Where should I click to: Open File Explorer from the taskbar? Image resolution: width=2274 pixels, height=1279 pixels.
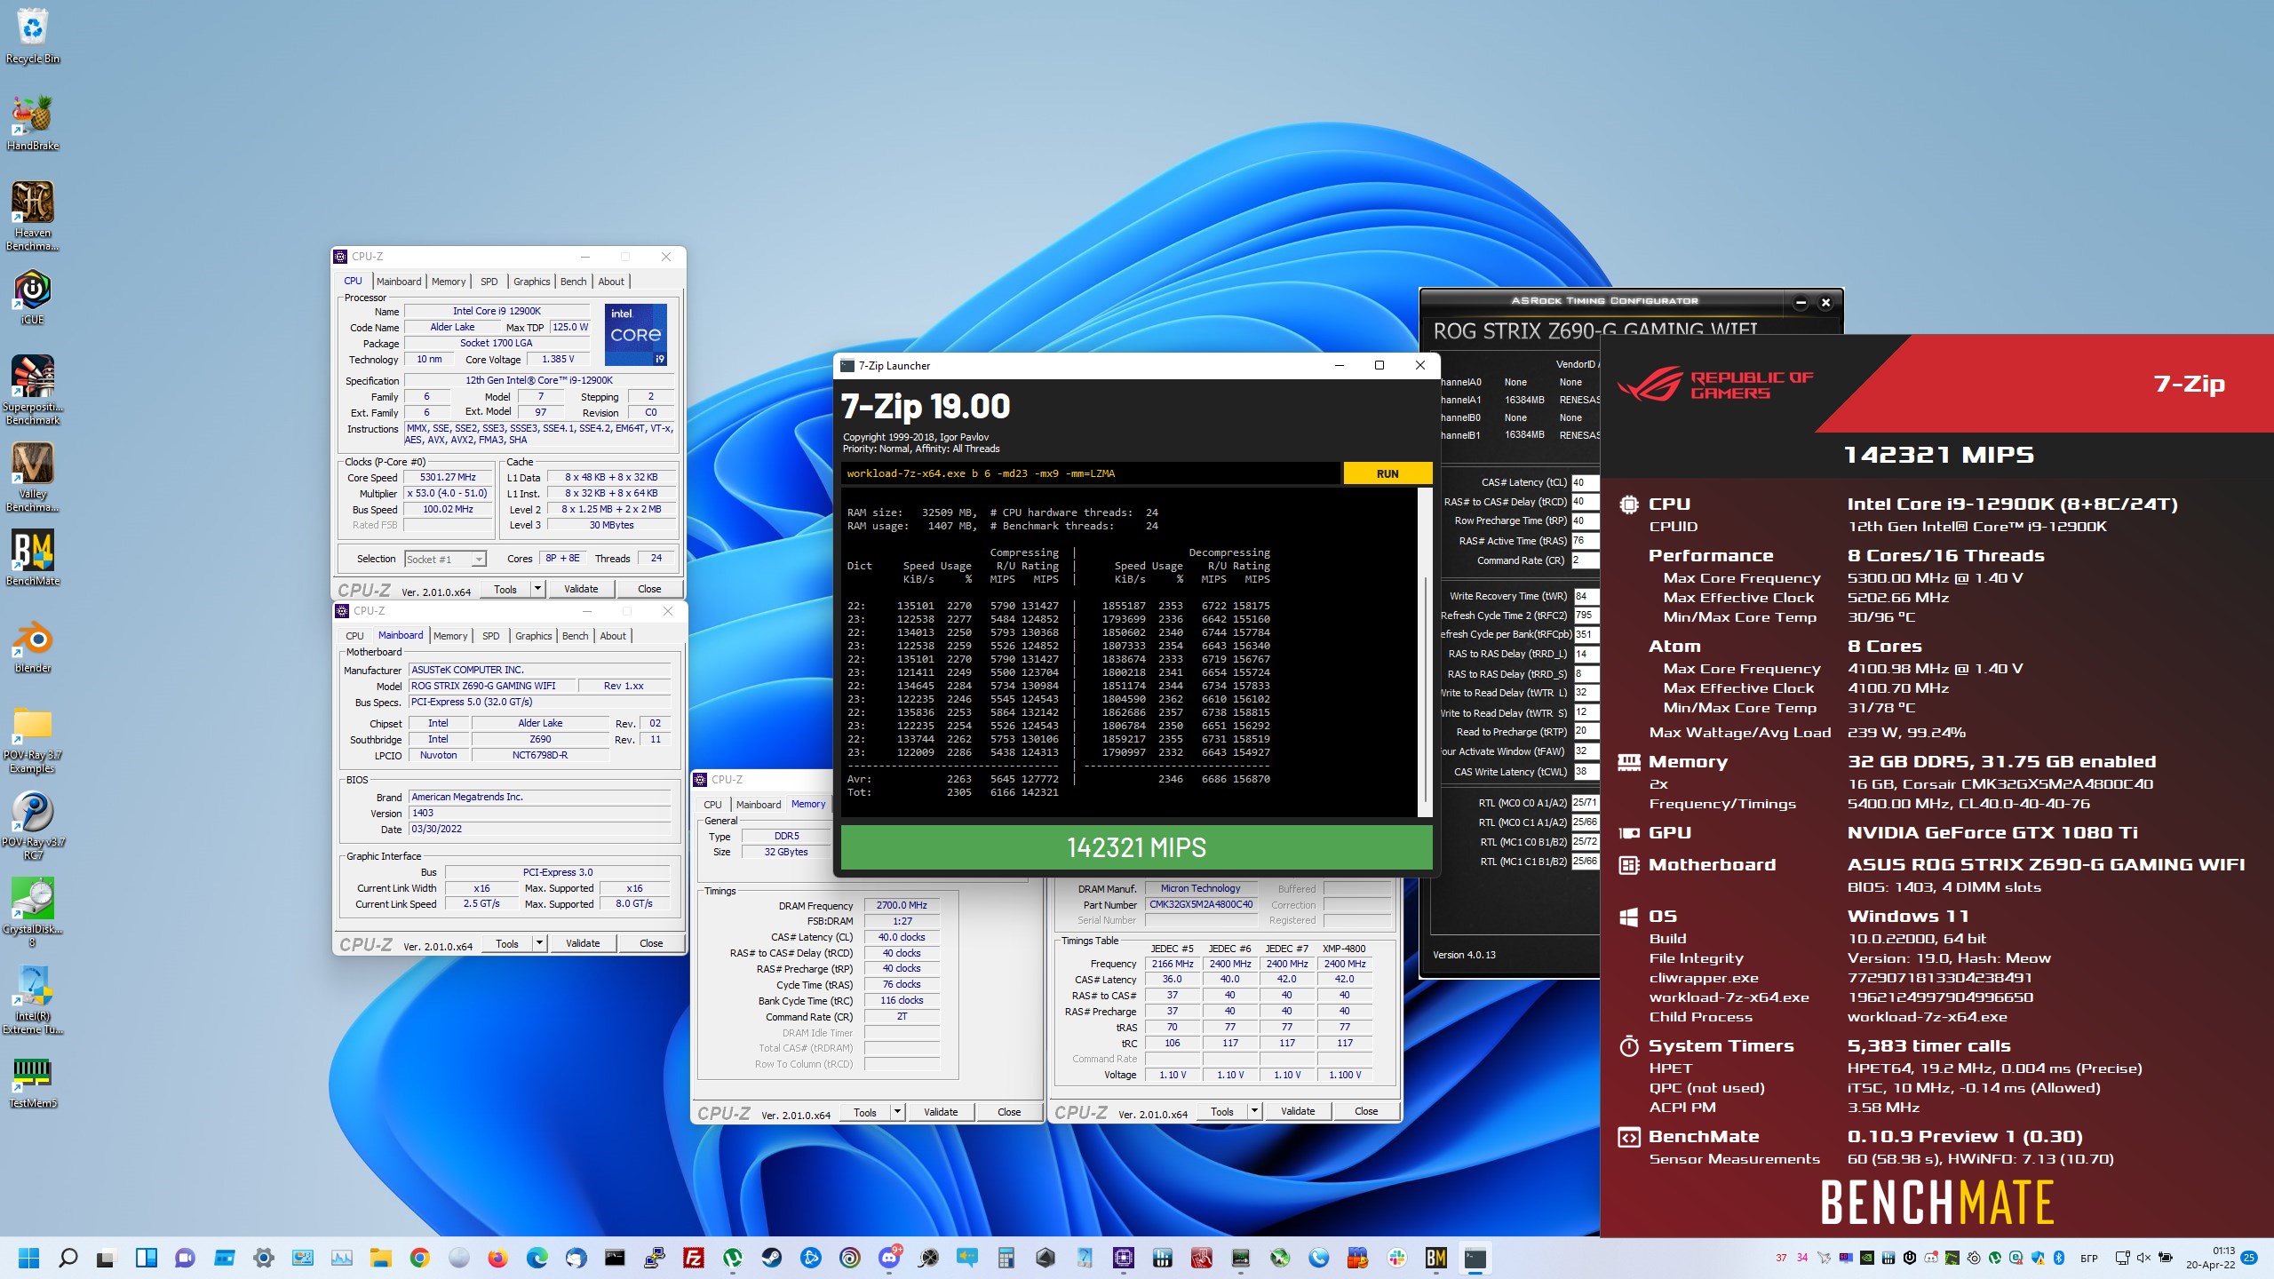380,1258
